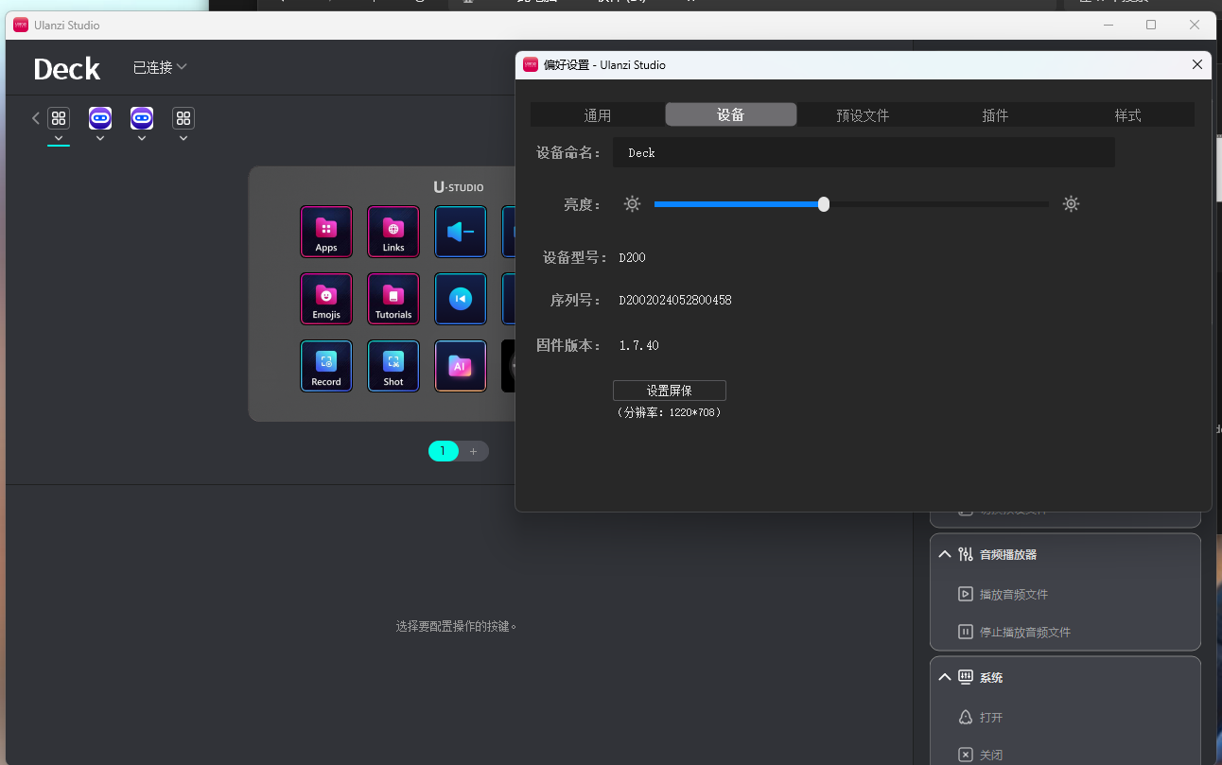Open the chevron under the right robot profile

(x=142, y=138)
